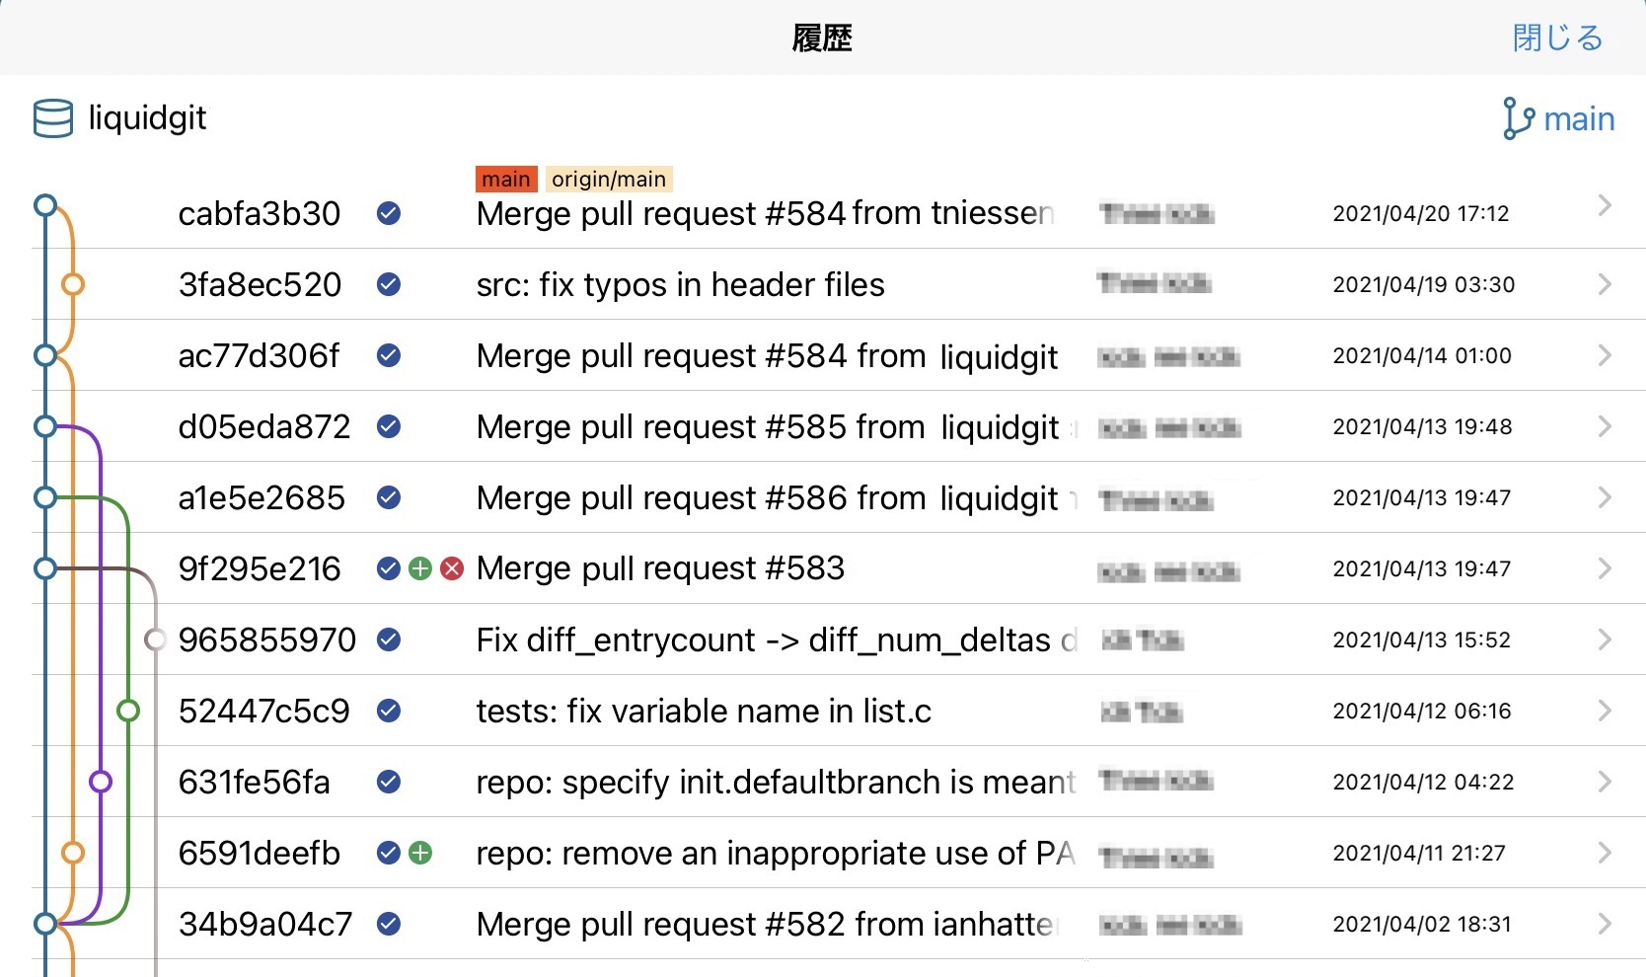1646x977 pixels.
Task: Click the verified checkmark badge for cabfa3b30
Action: pos(389,213)
